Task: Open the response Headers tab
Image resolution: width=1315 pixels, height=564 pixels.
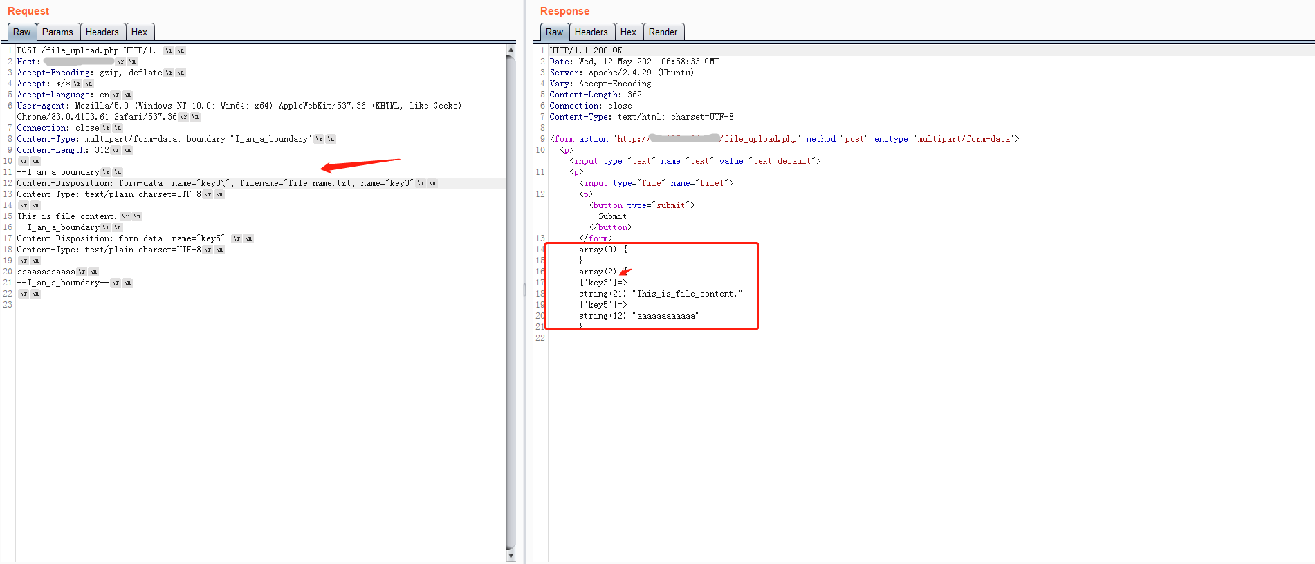Action: [x=591, y=32]
